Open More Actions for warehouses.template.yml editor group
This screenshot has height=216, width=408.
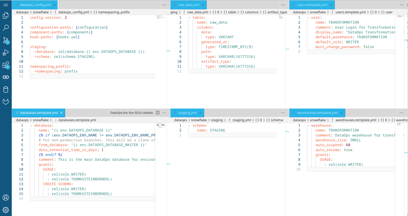(x=401, y=113)
